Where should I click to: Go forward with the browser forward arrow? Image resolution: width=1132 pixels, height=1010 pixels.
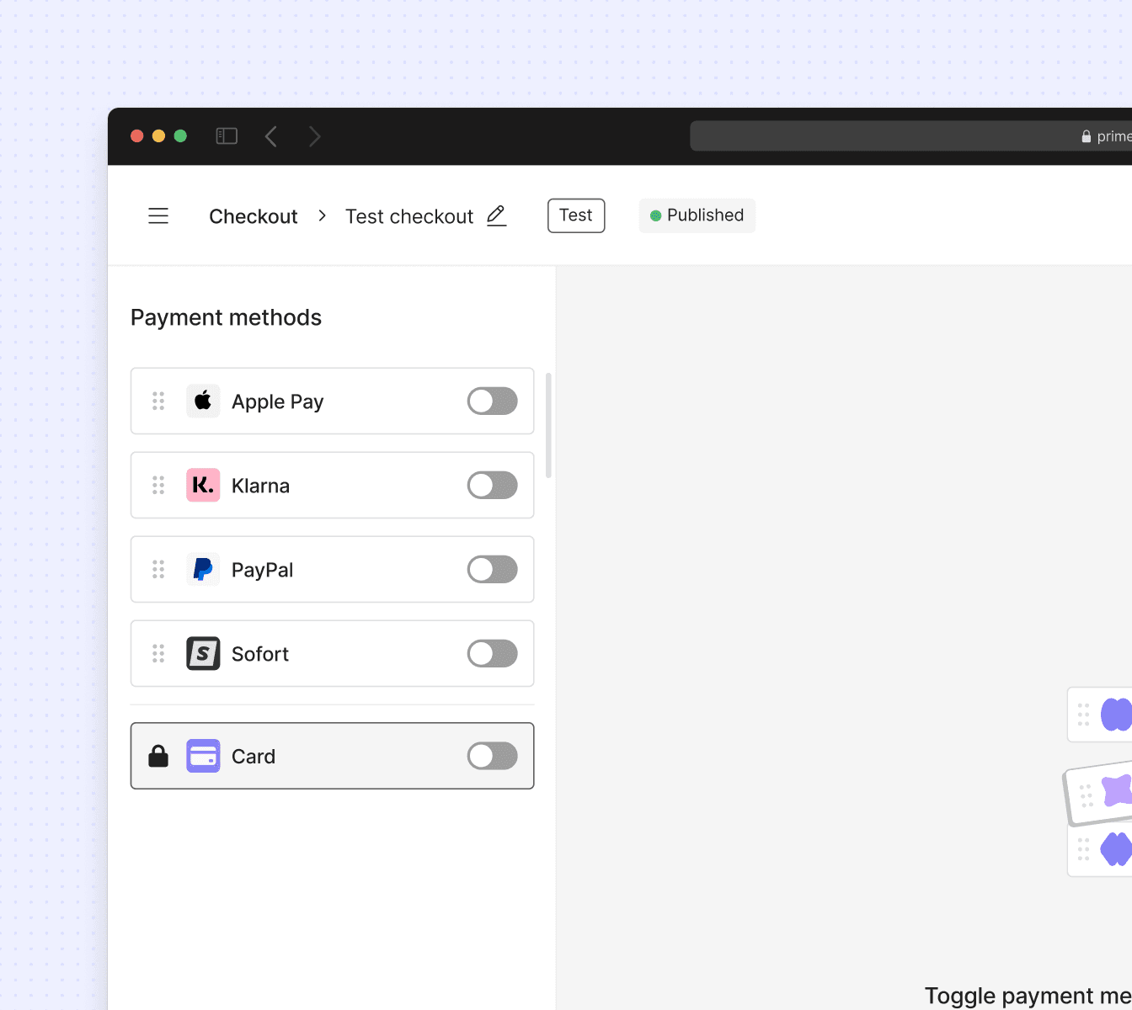click(315, 136)
